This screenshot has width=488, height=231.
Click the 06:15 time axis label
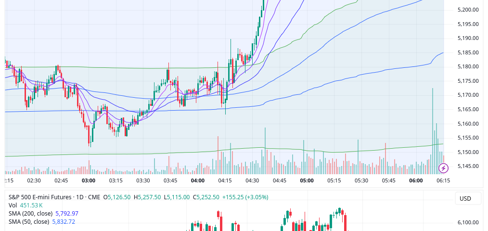point(443,180)
